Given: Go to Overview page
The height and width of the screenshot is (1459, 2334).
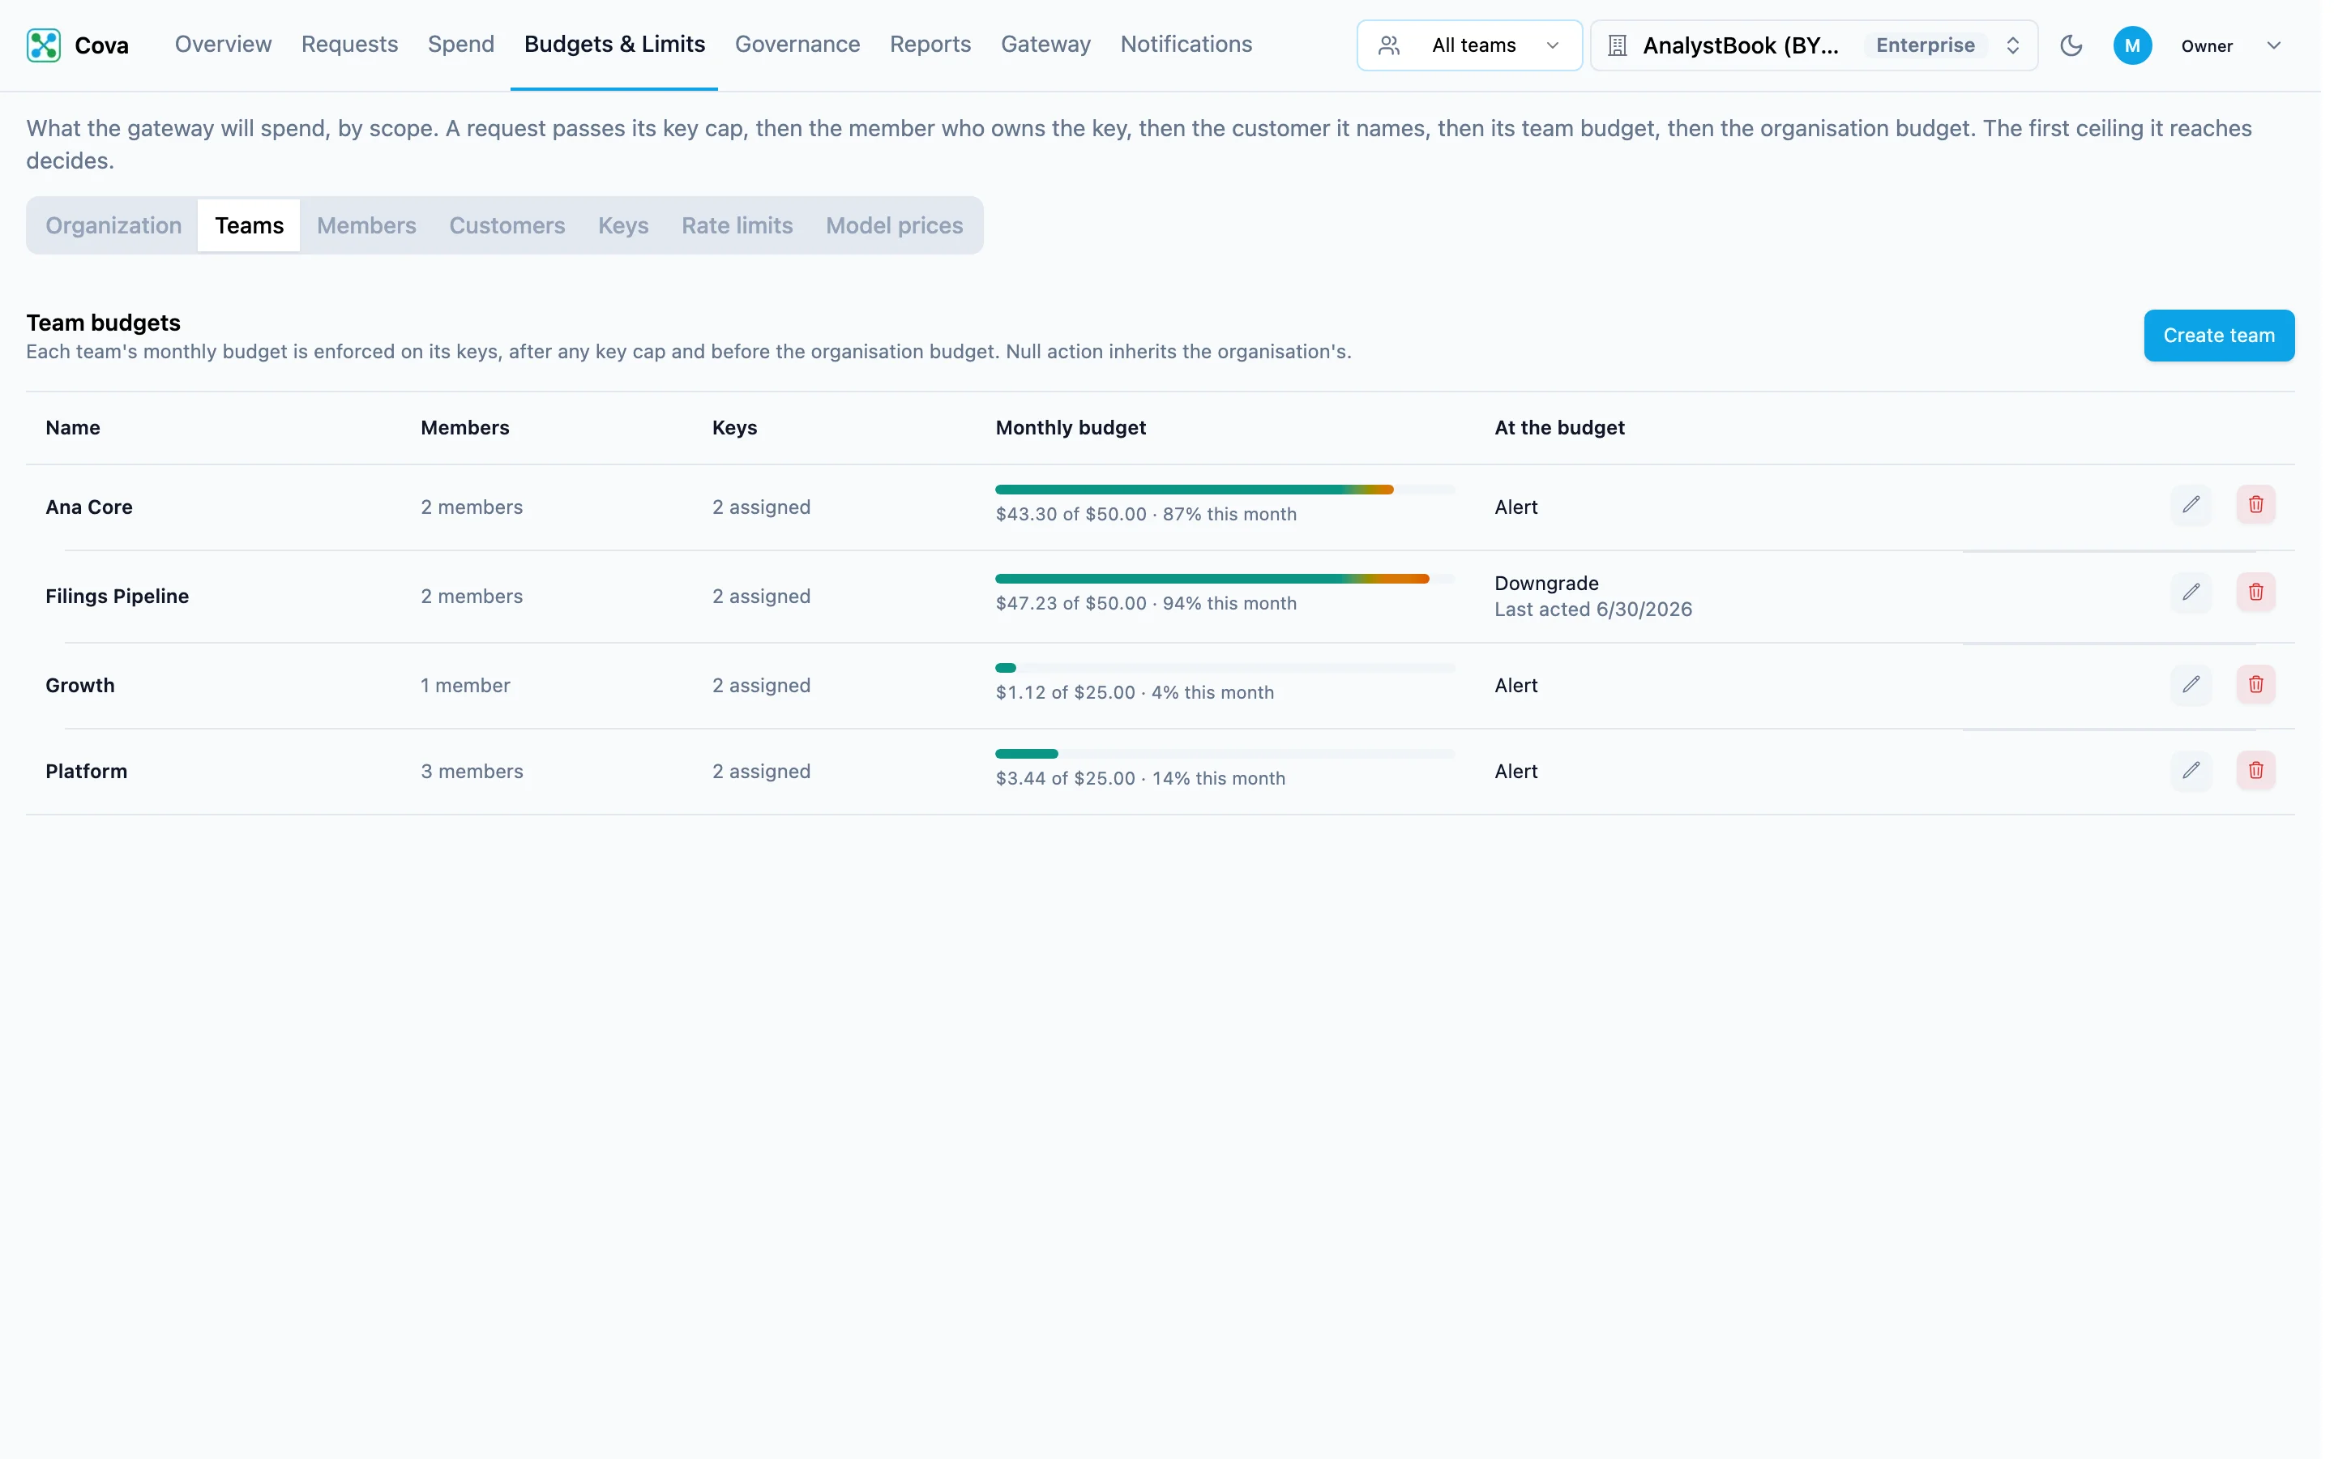Looking at the screenshot, I should tap(223, 45).
